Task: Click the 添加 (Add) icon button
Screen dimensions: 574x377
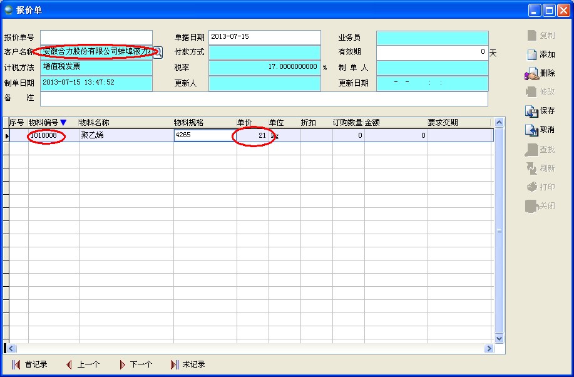Action: point(541,54)
